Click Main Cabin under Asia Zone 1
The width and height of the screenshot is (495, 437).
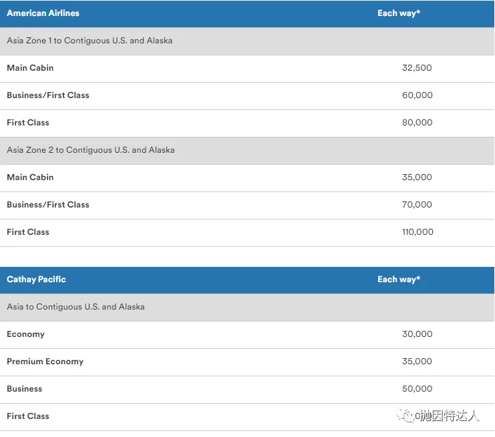(x=30, y=68)
